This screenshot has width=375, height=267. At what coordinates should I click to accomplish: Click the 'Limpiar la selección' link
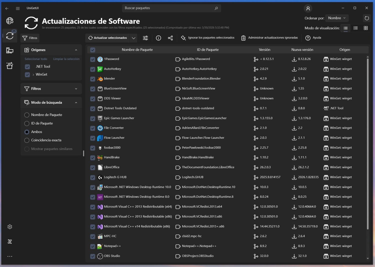point(66,59)
